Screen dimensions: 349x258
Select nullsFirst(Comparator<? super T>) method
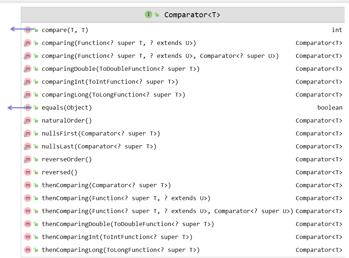pyautogui.click(x=101, y=134)
